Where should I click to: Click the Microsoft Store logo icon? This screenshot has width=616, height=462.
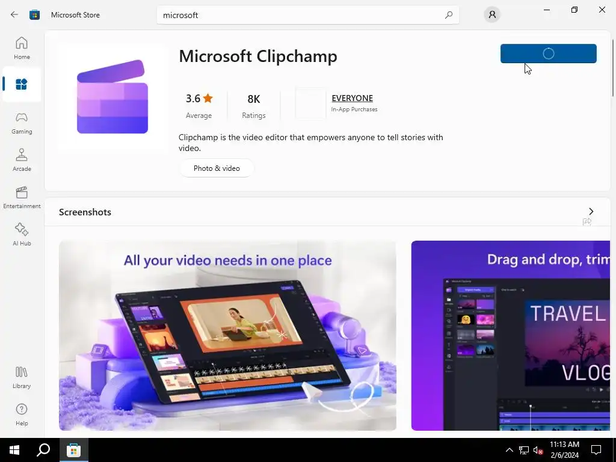point(34,15)
